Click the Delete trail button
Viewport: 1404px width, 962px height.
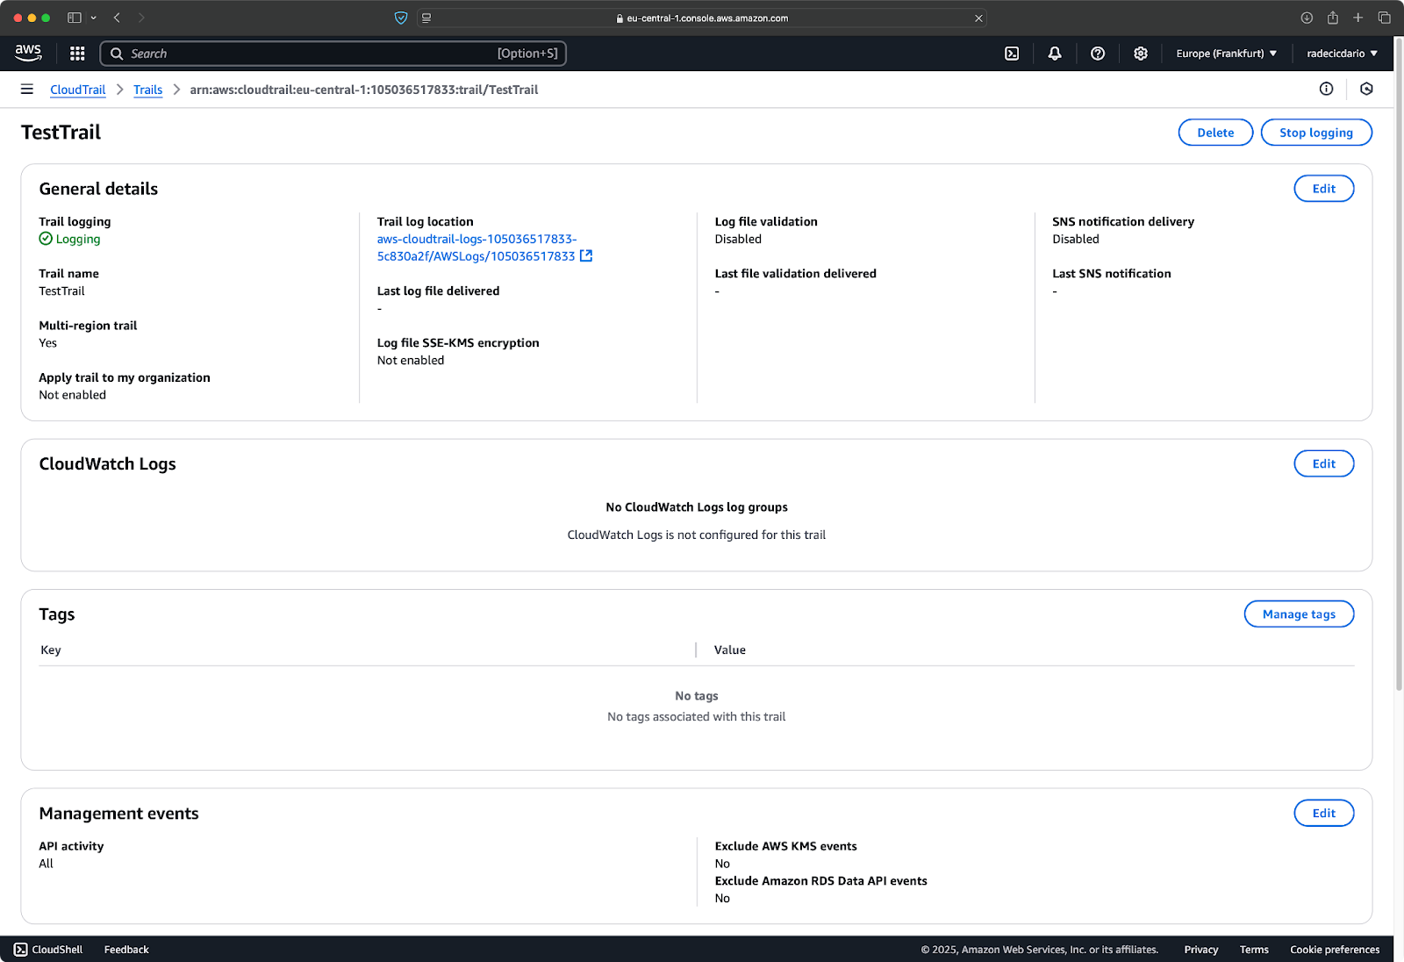[1215, 133]
